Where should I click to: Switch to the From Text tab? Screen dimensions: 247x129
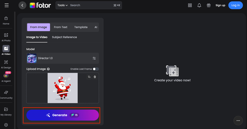click(x=60, y=27)
